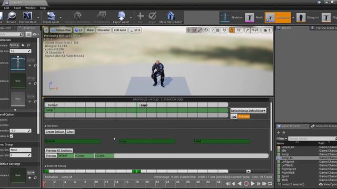The width and height of the screenshot is (337, 189).
Task: Click the green Land section bar
Action: click(x=222, y=141)
